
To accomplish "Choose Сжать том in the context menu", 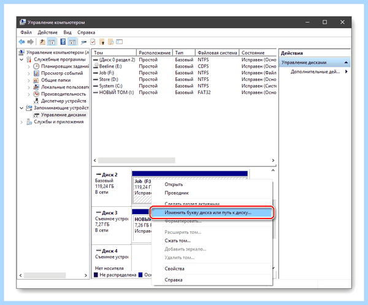I will point(177,241).
